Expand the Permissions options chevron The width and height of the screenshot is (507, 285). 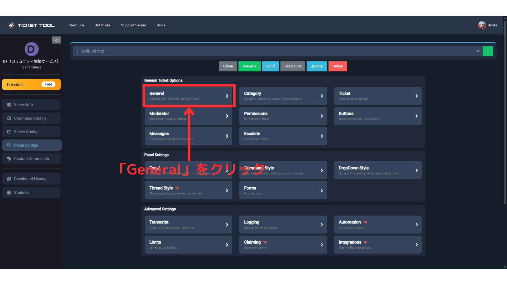pyautogui.click(x=322, y=116)
